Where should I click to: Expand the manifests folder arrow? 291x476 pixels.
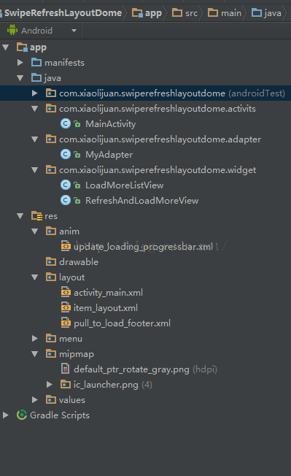point(20,63)
